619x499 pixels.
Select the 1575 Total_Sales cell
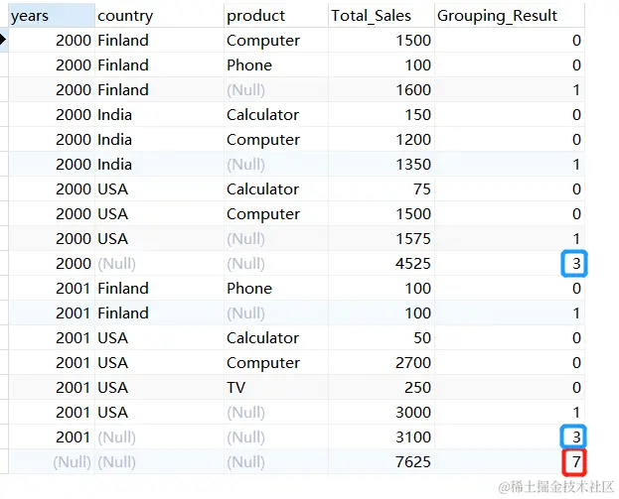pos(382,239)
